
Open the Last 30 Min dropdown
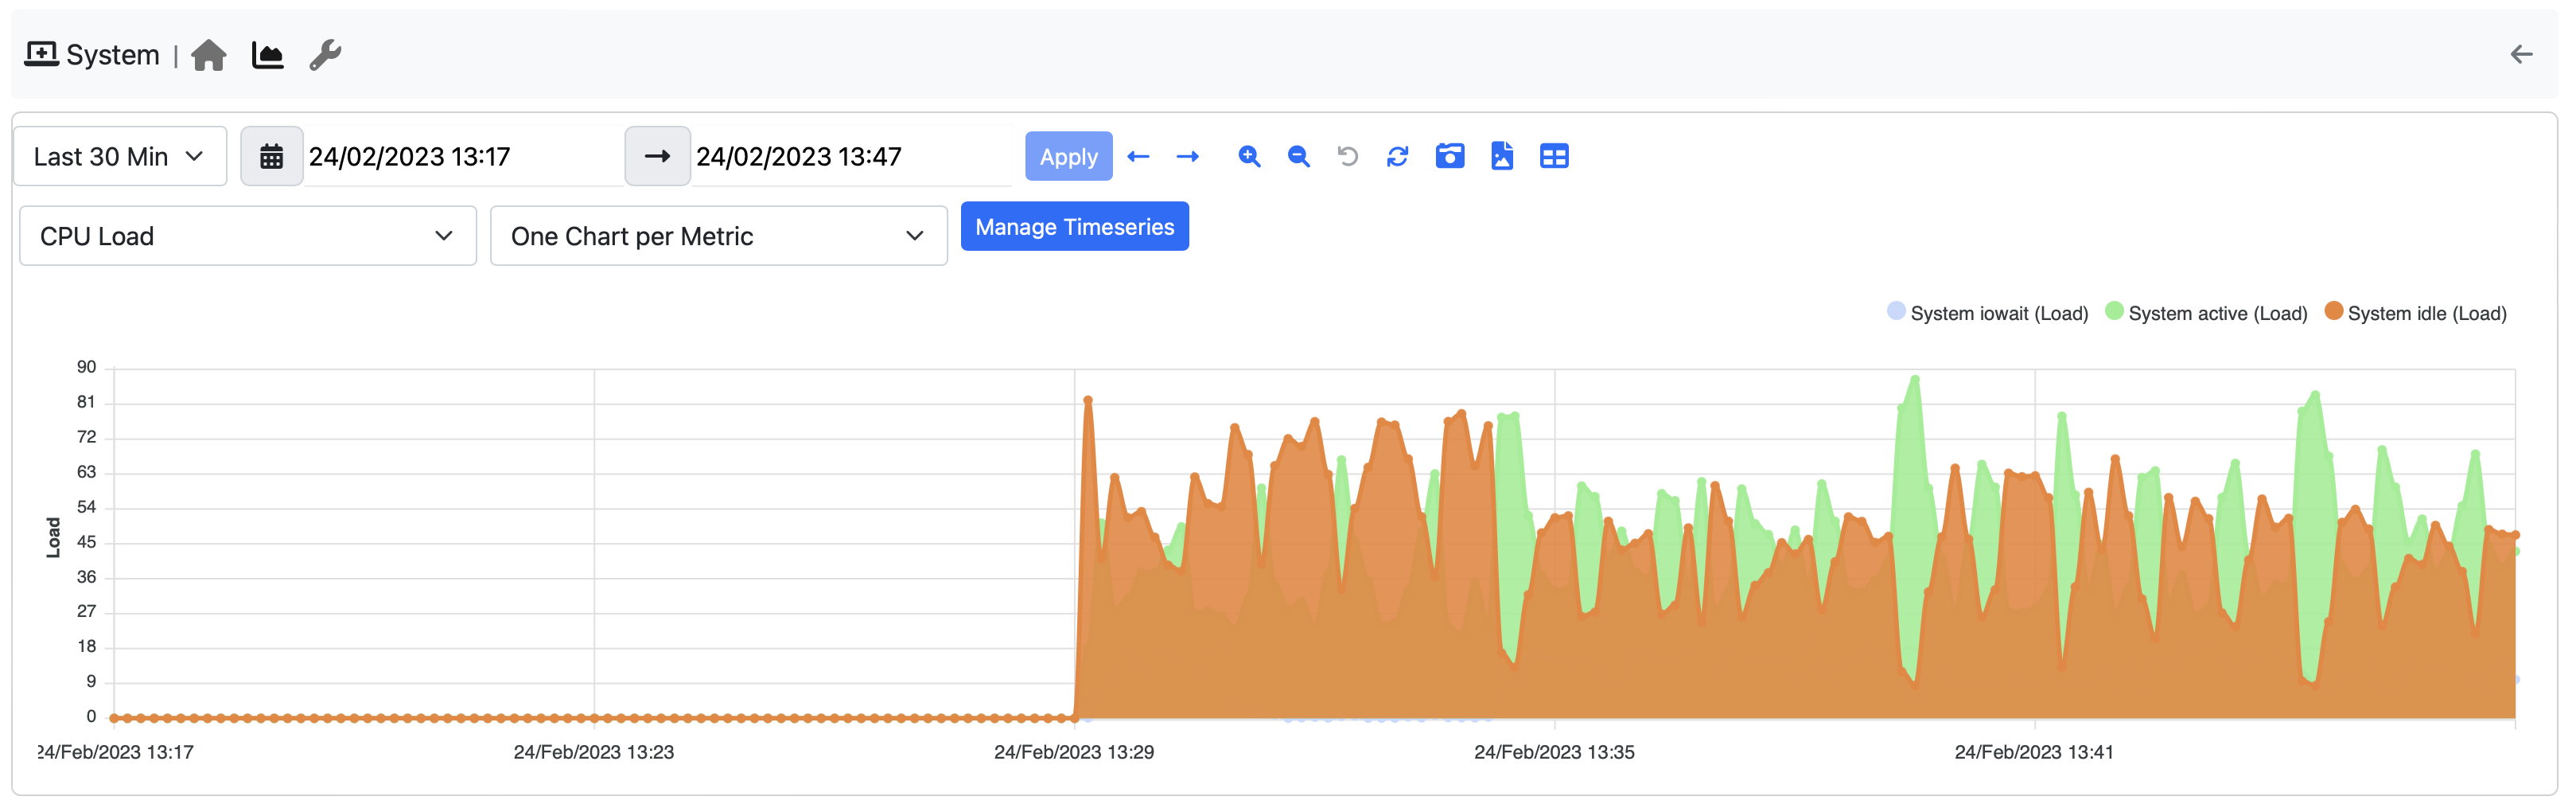[x=120, y=156]
